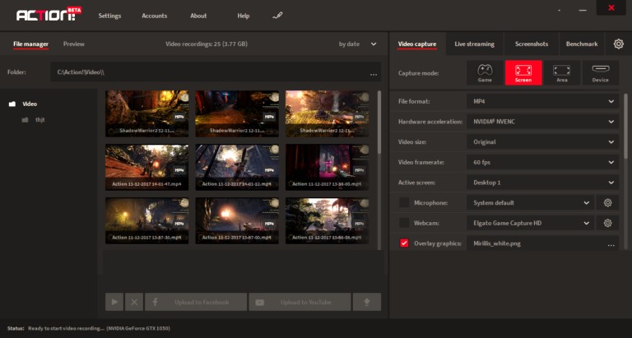The image size is (632, 338).
Task: Select Action 11-12-2017 14-01-12.mp4 thumbnail
Action: click(237, 167)
